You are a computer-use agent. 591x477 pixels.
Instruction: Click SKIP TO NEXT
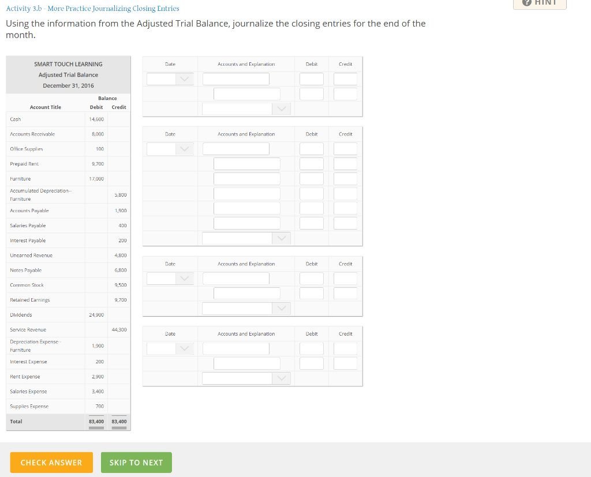tap(136, 462)
